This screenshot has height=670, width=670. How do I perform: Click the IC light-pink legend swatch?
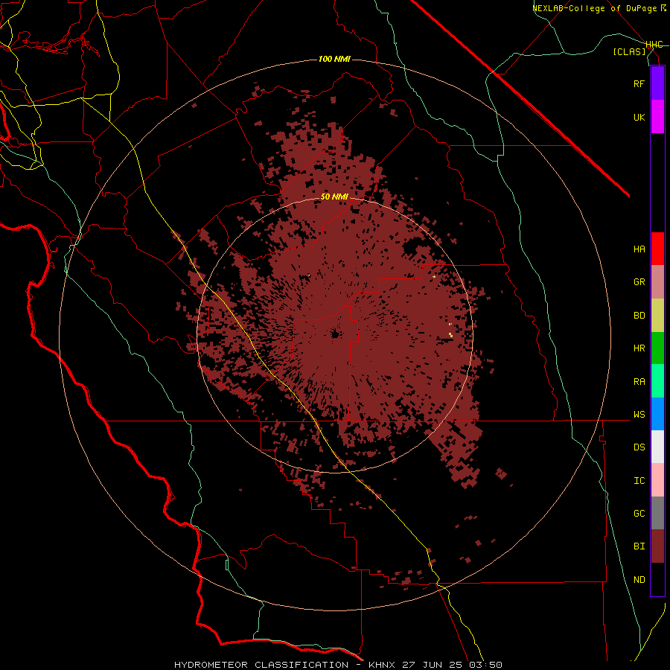[x=657, y=480]
